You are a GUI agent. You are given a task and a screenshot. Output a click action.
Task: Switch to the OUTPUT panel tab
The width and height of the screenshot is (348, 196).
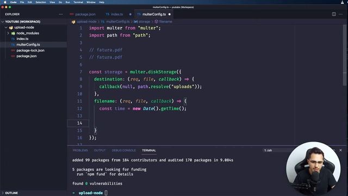point(100,150)
